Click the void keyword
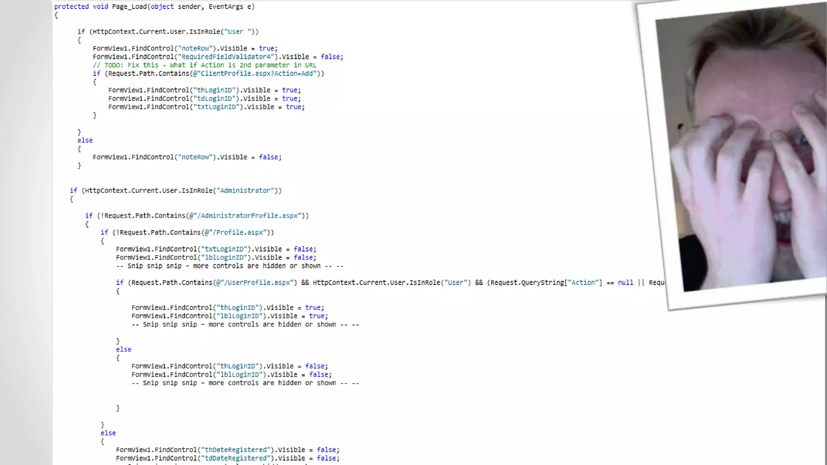This screenshot has height=465, width=827. click(x=100, y=6)
